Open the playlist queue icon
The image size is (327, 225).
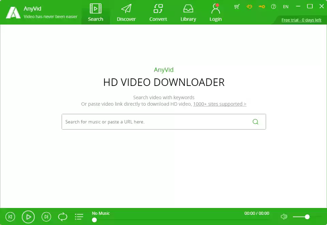tap(79, 217)
